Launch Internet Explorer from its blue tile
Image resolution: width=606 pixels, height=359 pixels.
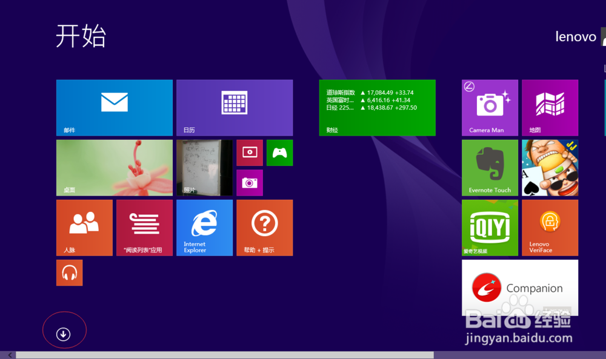click(x=204, y=227)
